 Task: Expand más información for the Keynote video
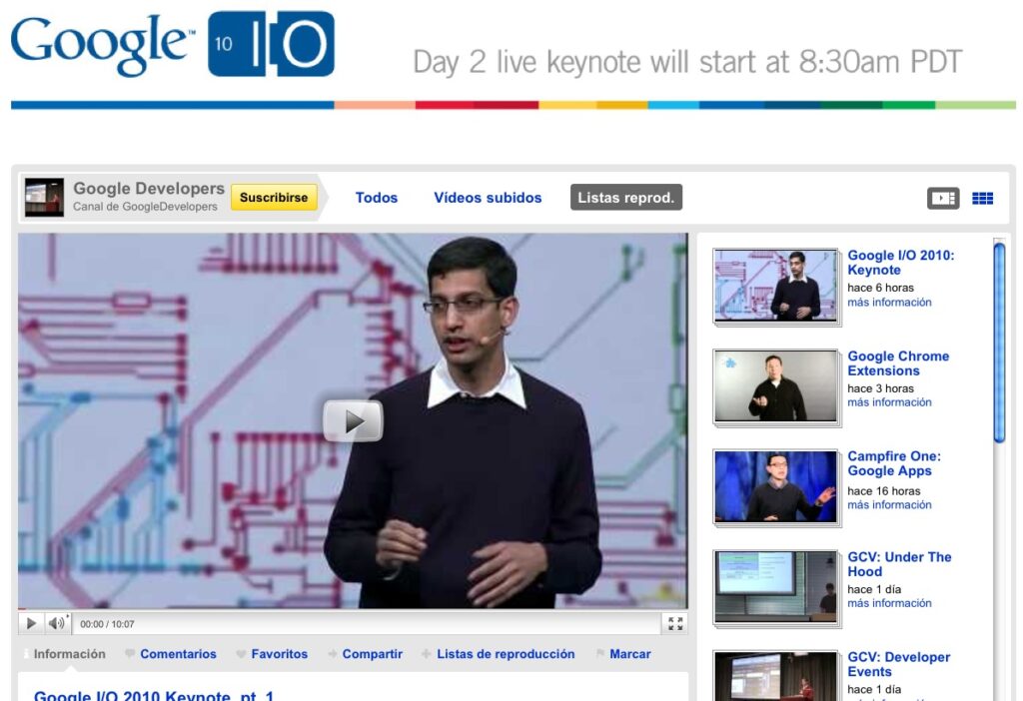889,303
